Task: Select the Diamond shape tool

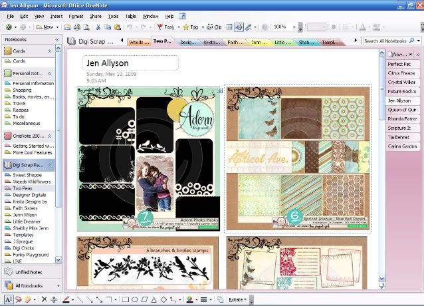Action: pos(163,299)
